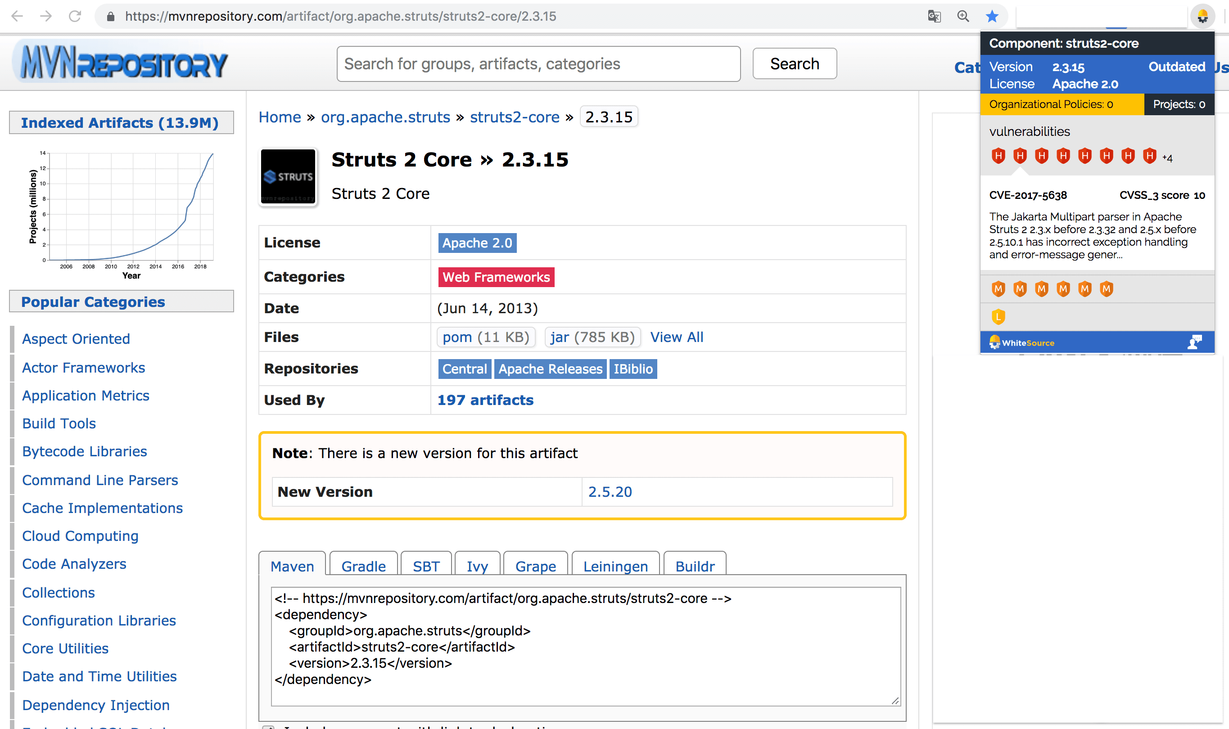Open Configuration Libraries category
The width and height of the screenshot is (1229, 729).
coord(99,621)
